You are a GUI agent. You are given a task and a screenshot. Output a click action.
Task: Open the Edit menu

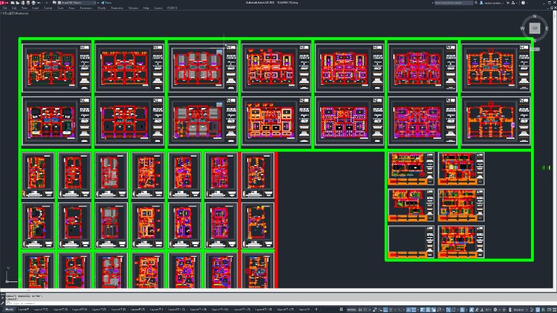14,8
